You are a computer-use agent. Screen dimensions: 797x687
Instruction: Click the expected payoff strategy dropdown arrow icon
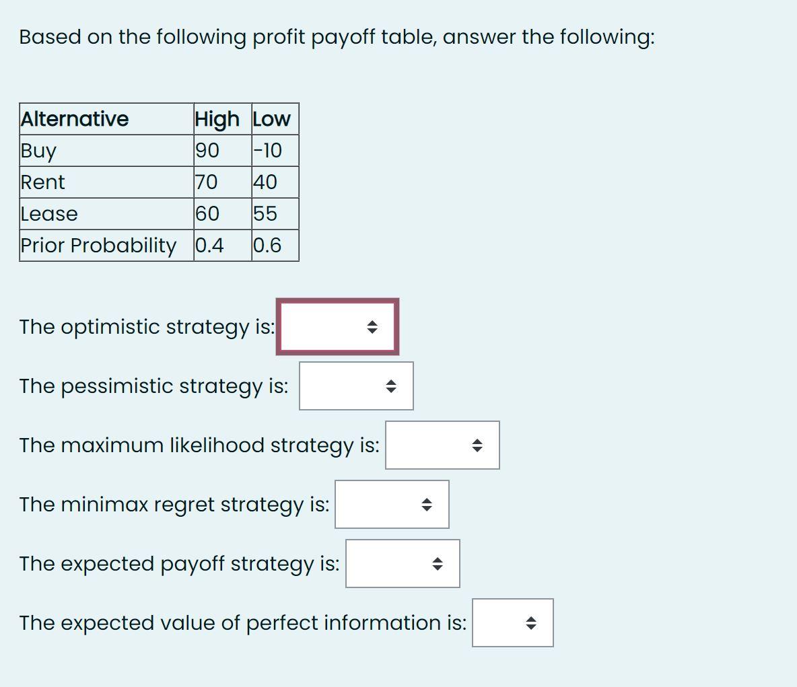(438, 564)
